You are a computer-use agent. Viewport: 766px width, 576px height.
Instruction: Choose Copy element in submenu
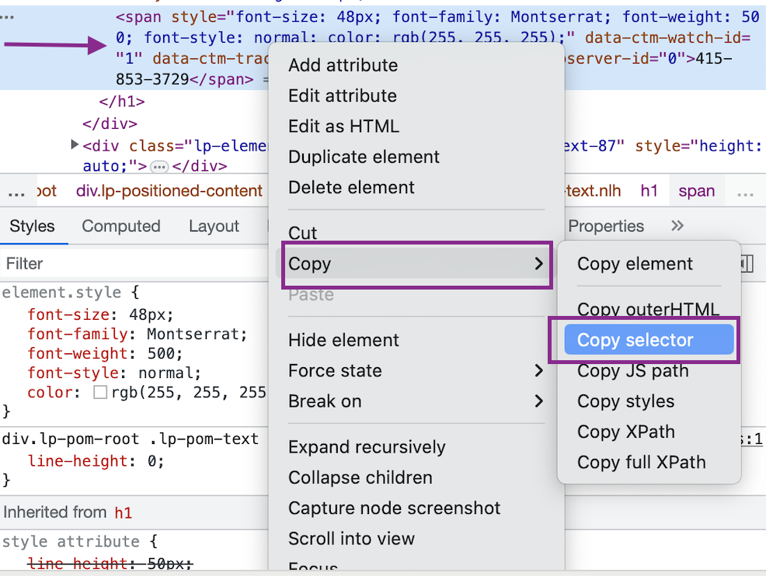pos(635,264)
